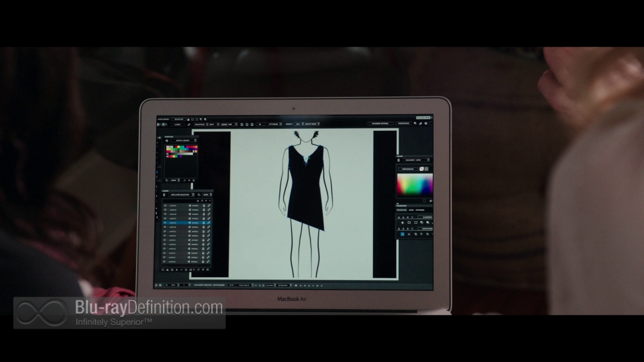This screenshot has width=644, height=362.
Task: Click the trash icon in the Color panel
Action: (398, 160)
